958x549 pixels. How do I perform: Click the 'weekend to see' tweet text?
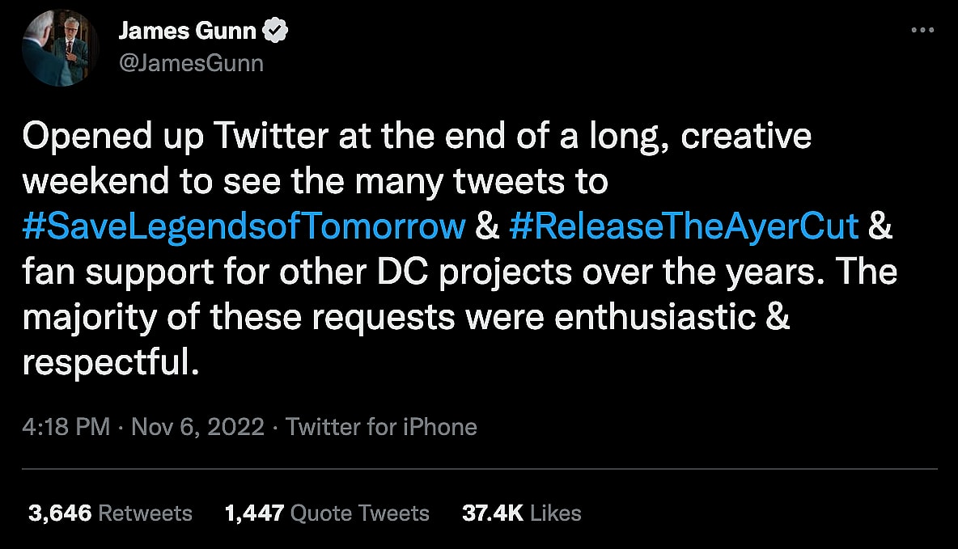pyautogui.click(x=139, y=182)
